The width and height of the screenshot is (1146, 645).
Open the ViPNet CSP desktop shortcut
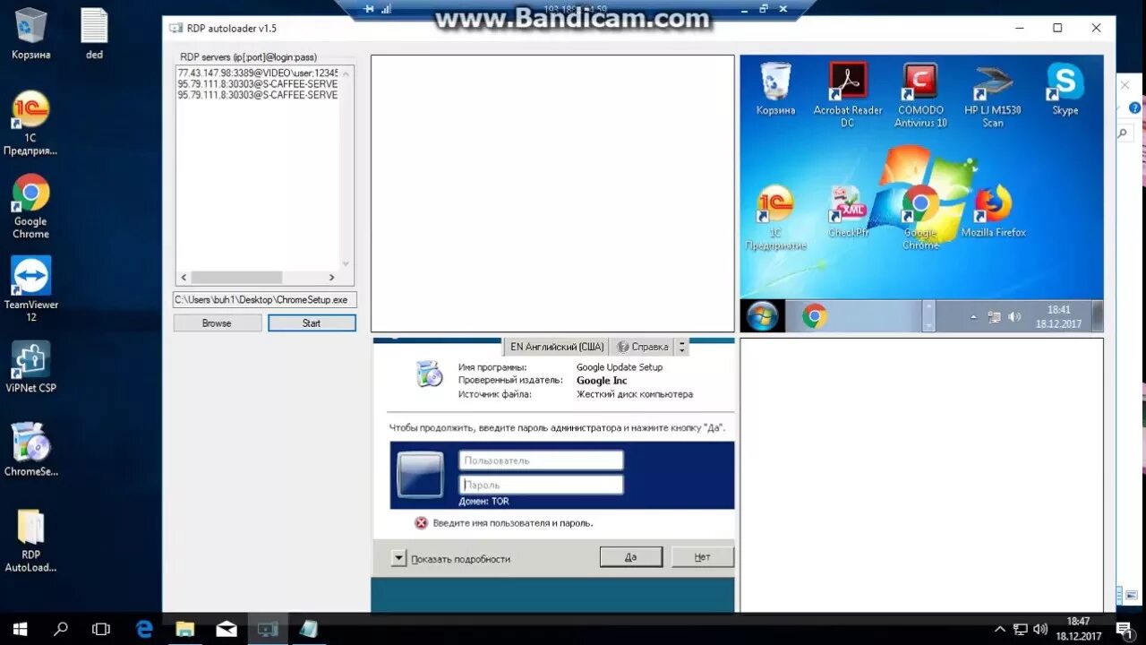coord(30,368)
